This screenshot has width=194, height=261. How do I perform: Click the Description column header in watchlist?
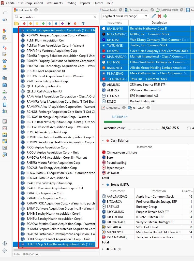click(159, 23)
